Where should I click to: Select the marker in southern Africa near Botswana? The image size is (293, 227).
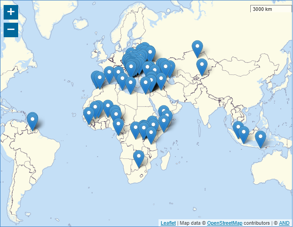point(139,159)
